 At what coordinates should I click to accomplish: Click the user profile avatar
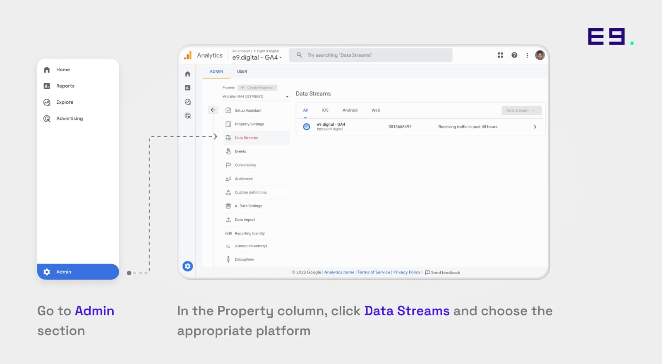tap(540, 55)
